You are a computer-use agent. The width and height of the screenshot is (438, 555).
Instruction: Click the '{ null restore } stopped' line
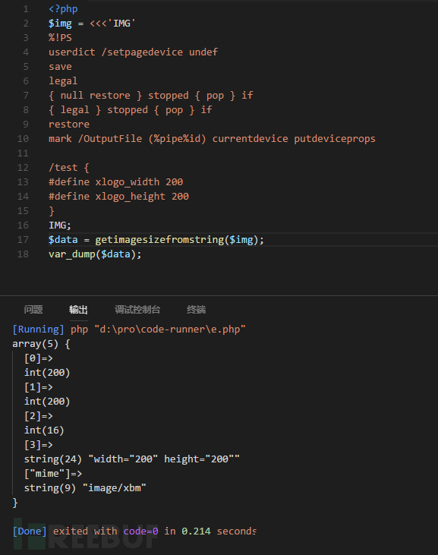tap(151, 95)
